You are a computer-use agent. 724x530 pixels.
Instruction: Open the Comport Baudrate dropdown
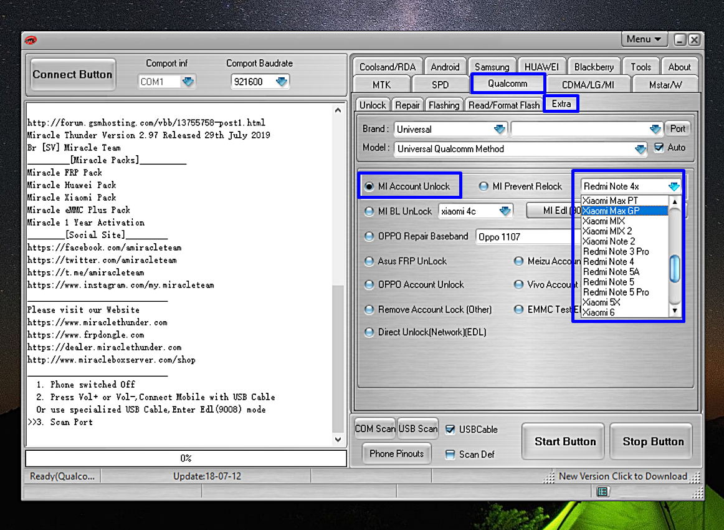click(282, 82)
